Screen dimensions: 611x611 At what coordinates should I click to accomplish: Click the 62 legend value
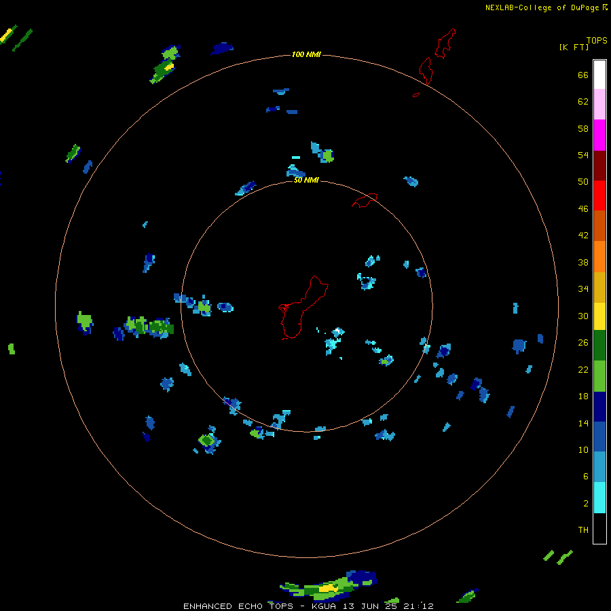pos(583,101)
